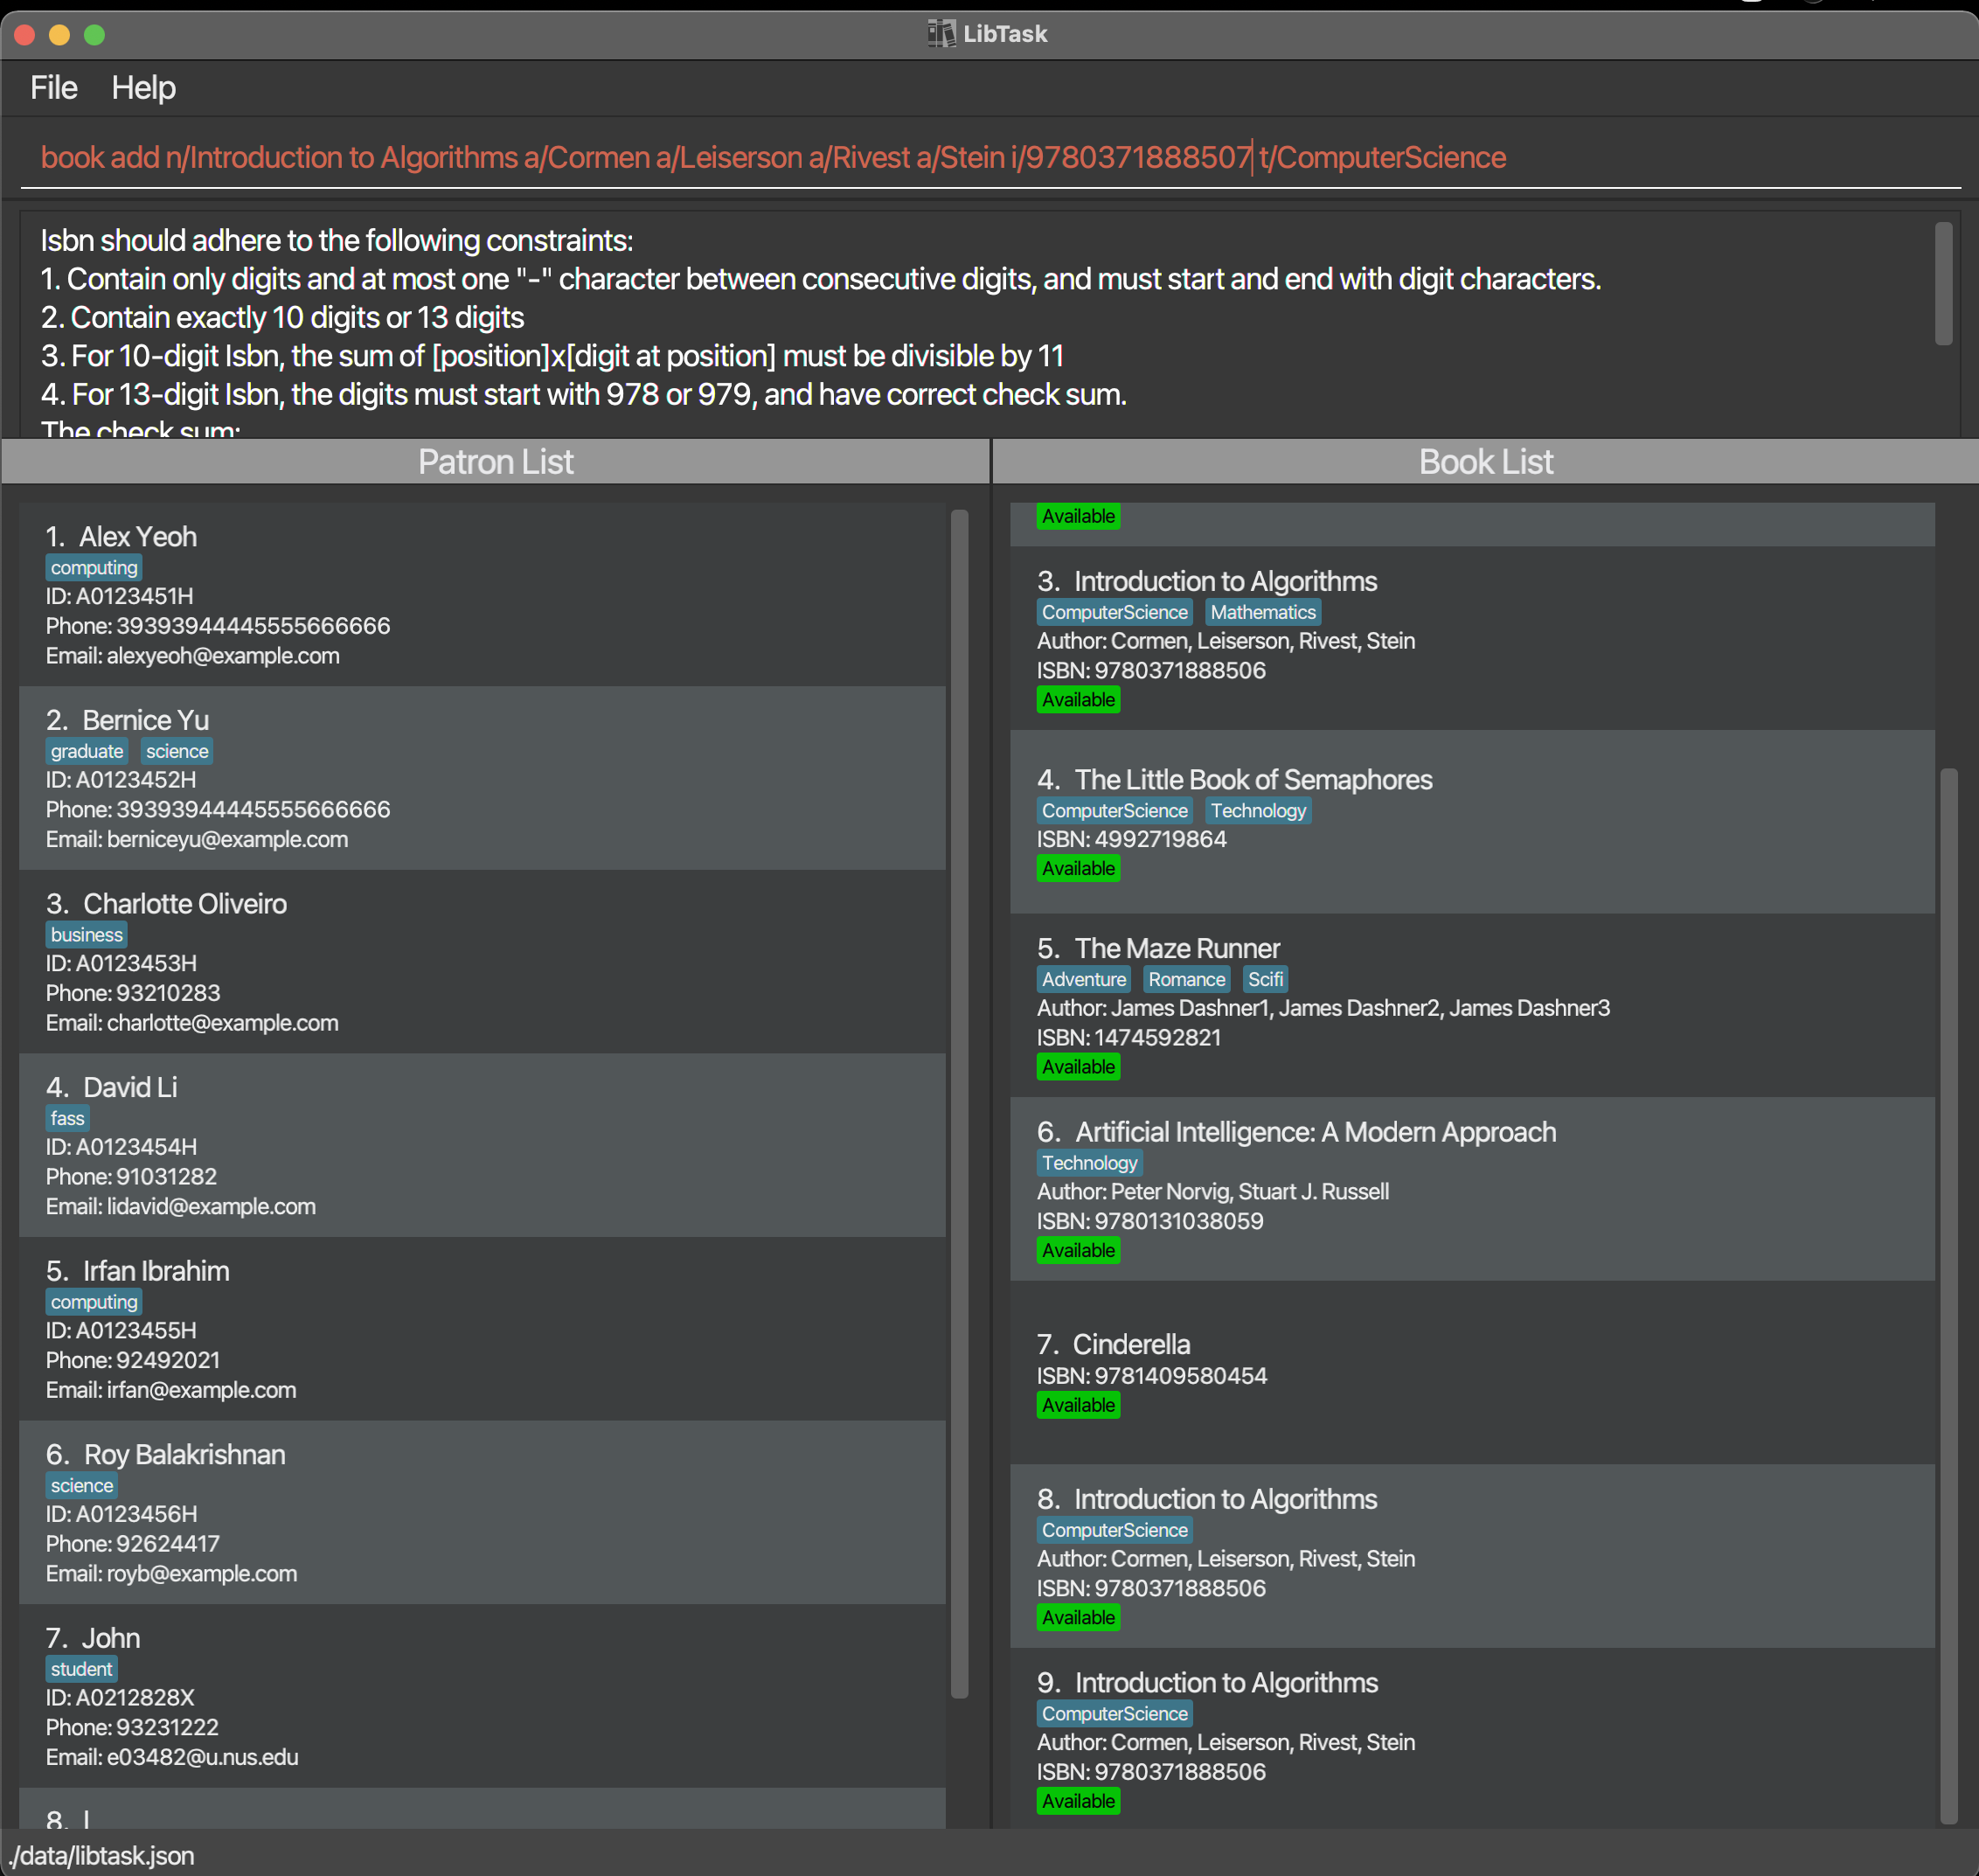The width and height of the screenshot is (1979, 1876).
Task: Click the business tag on Charlotte Oliveiro
Action: point(87,935)
